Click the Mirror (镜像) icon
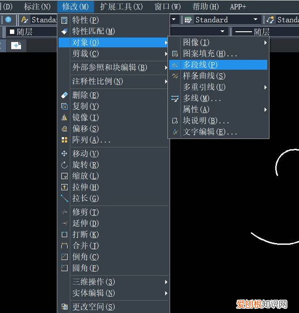299x313 pixels. pyautogui.click(x=64, y=118)
